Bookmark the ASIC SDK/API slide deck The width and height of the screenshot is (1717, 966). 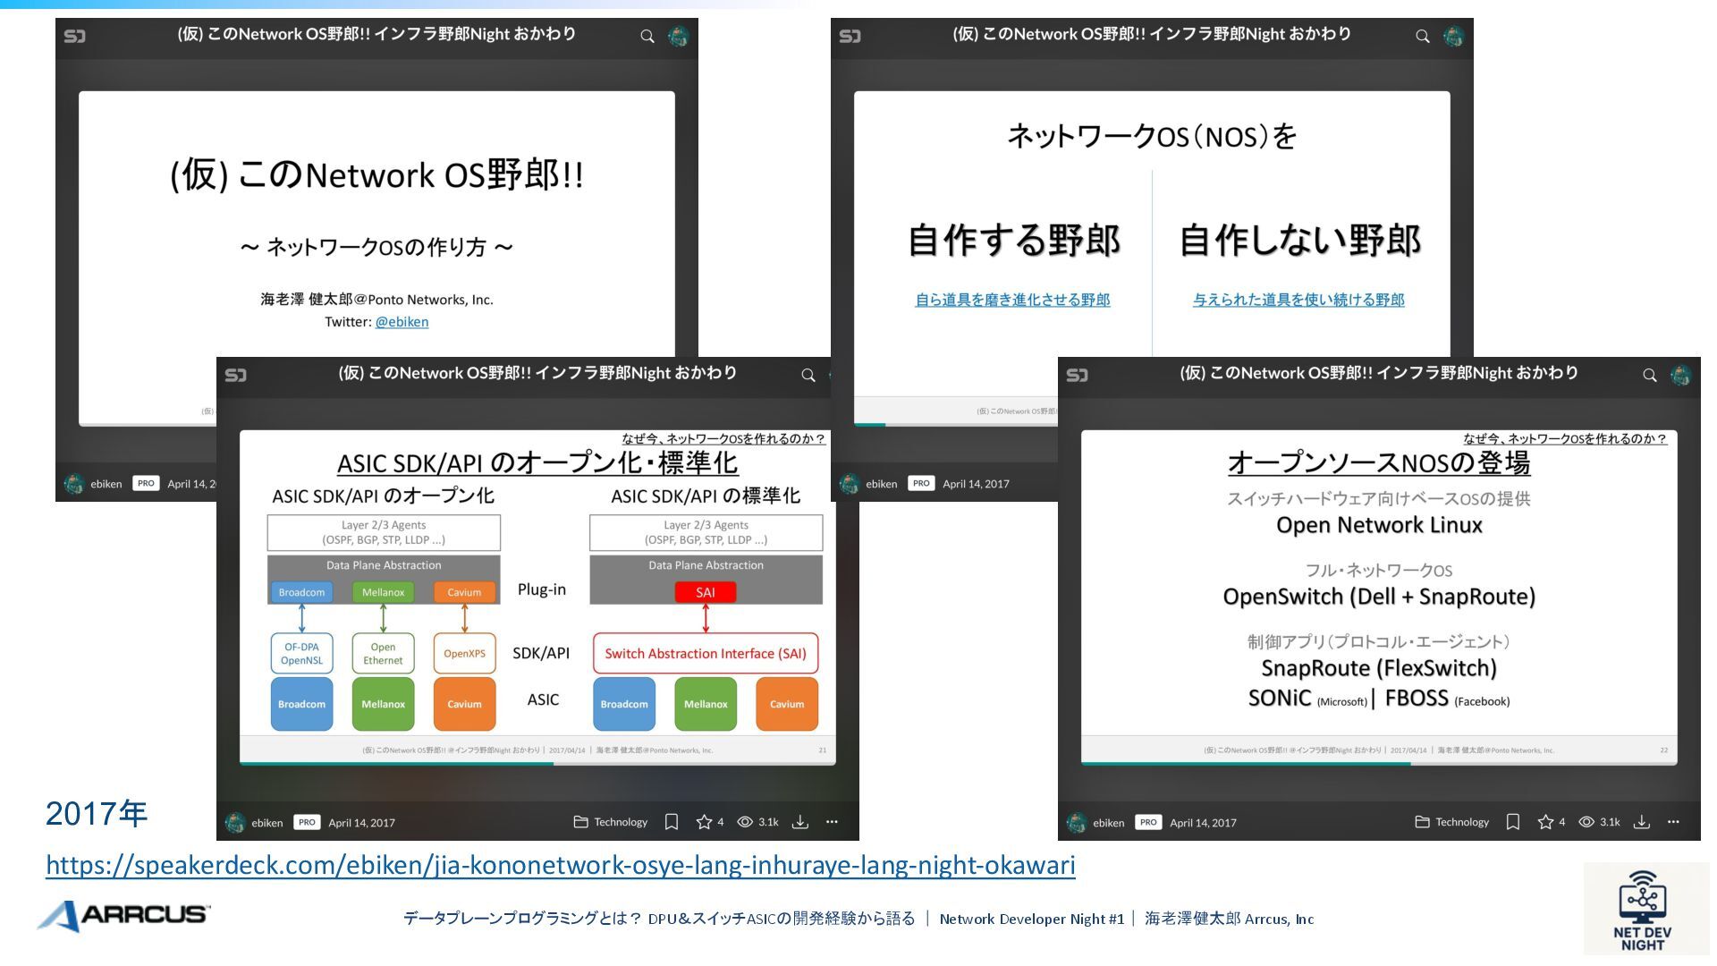(672, 822)
